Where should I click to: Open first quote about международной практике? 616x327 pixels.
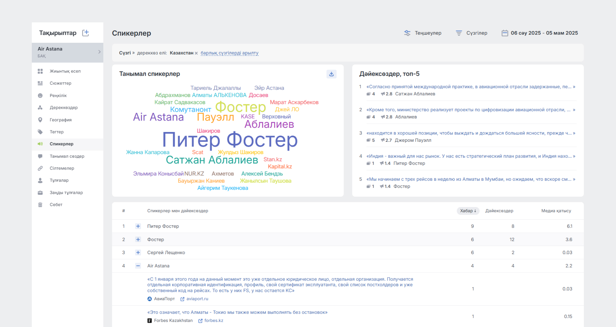pyautogui.click(x=471, y=87)
